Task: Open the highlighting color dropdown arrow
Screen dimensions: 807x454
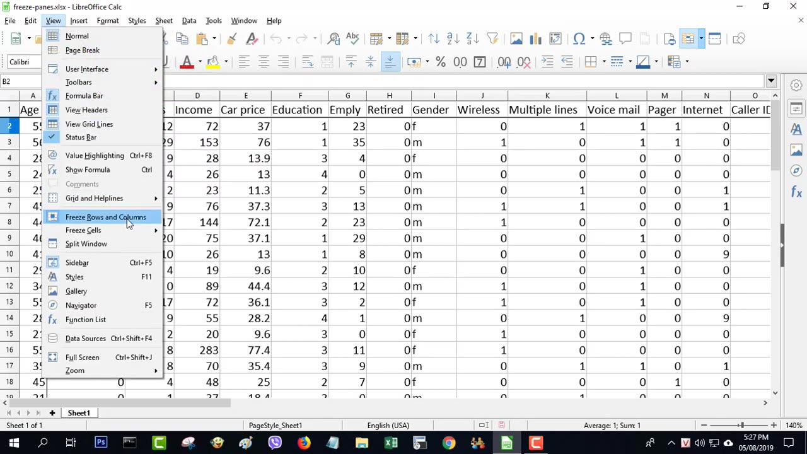Action: [x=226, y=62]
